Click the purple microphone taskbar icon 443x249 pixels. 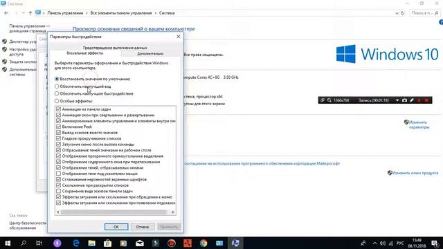click(x=57, y=243)
